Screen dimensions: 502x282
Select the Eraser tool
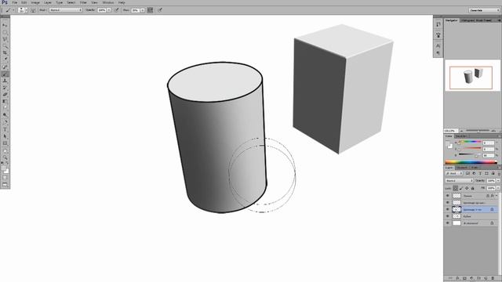pyautogui.click(x=5, y=94)
